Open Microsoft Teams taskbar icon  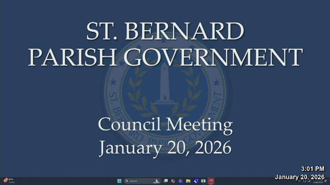pos(181,181)
